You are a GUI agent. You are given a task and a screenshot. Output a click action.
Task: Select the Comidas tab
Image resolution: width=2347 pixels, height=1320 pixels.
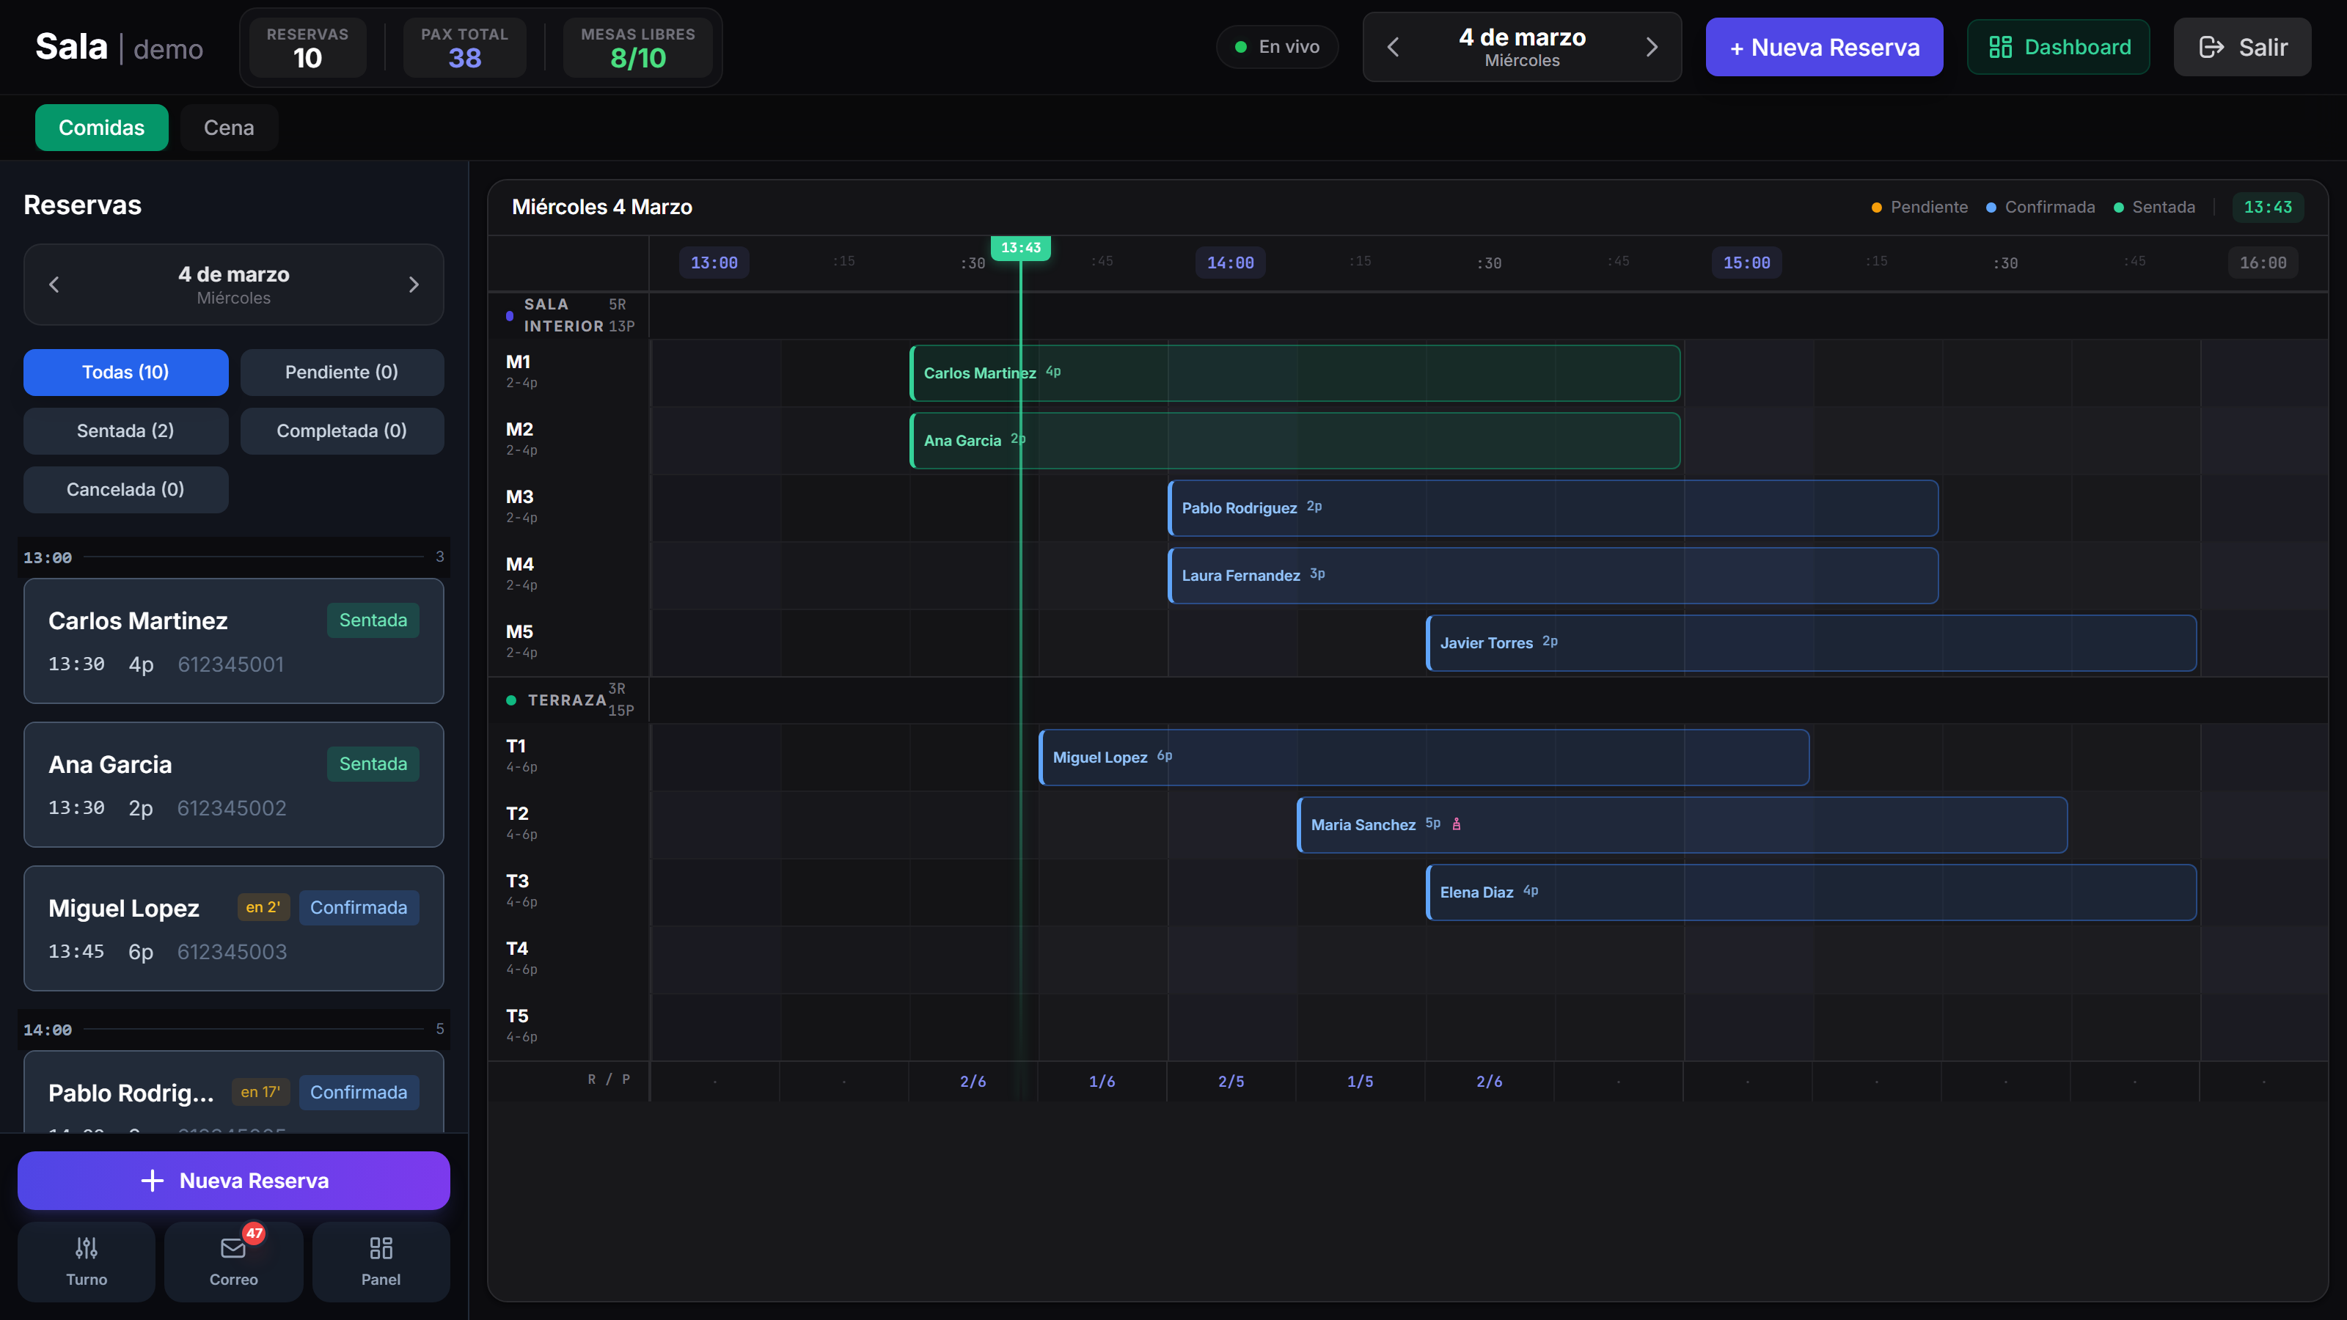pyautogui.click(x=101, y=128)
